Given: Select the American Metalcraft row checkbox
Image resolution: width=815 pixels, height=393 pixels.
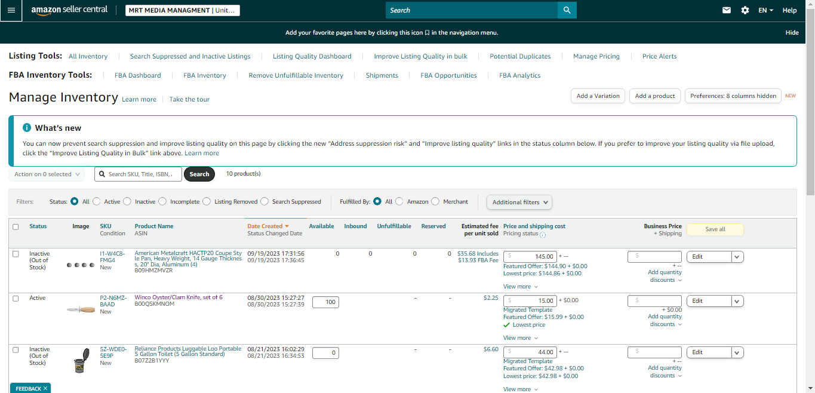Looking at the screenshot, I should (16, 254).
